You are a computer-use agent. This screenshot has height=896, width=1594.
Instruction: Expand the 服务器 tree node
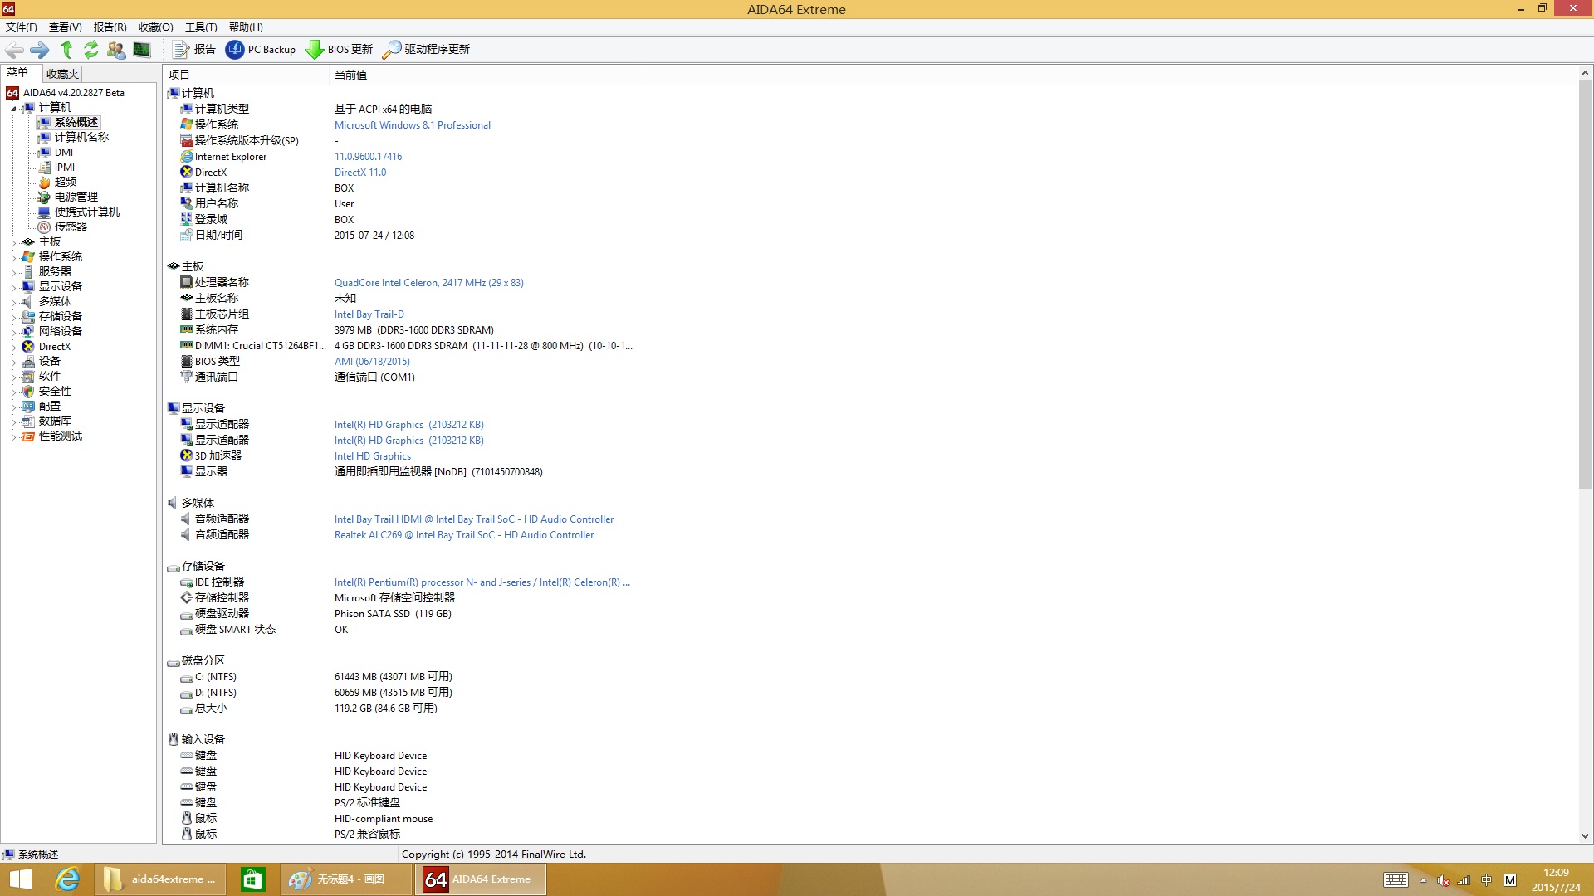[13, 273]
